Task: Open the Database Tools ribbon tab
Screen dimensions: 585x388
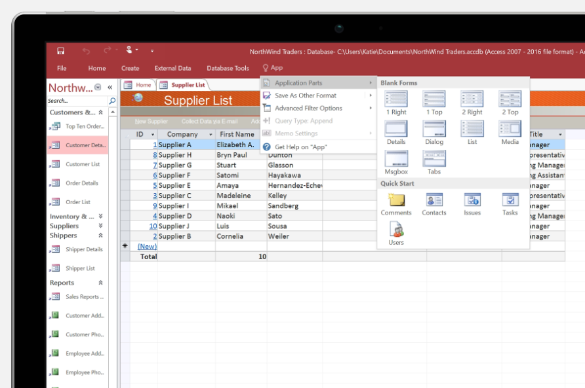Action: coord(228,68)
